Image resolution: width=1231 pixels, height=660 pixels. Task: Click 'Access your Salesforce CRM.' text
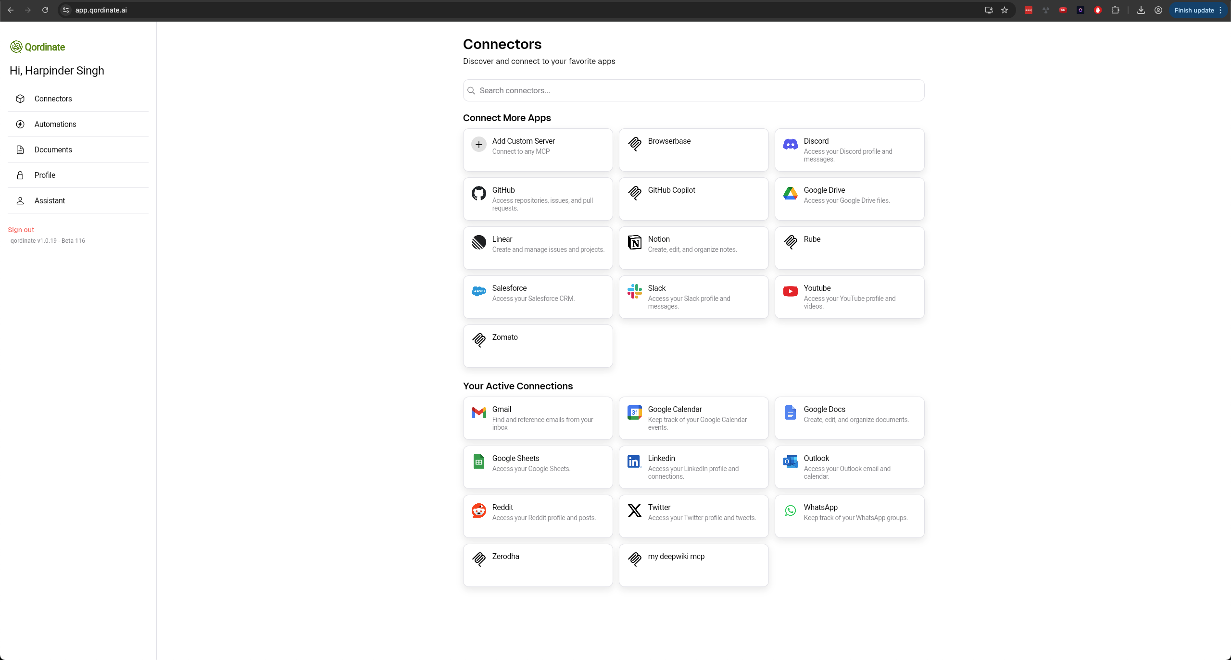pyautogui.click(x=533, y=299)
